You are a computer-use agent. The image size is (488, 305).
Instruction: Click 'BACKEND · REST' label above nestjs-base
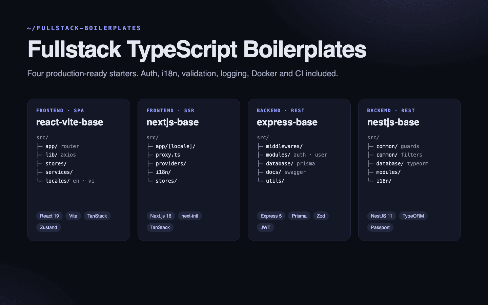pyautogui.click(x=391, y=110)
